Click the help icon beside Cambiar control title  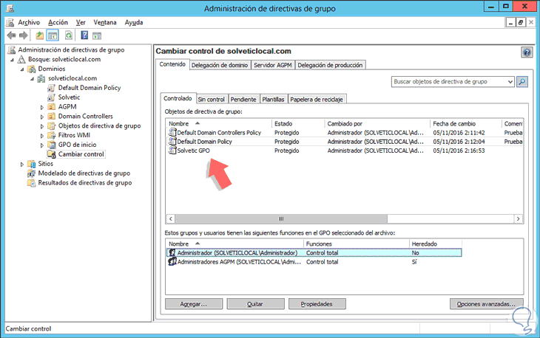pos(527,52)
